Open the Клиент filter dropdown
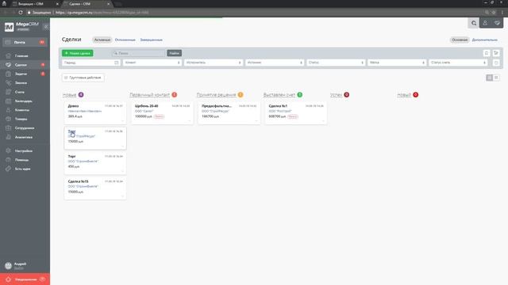 (152, 63)
